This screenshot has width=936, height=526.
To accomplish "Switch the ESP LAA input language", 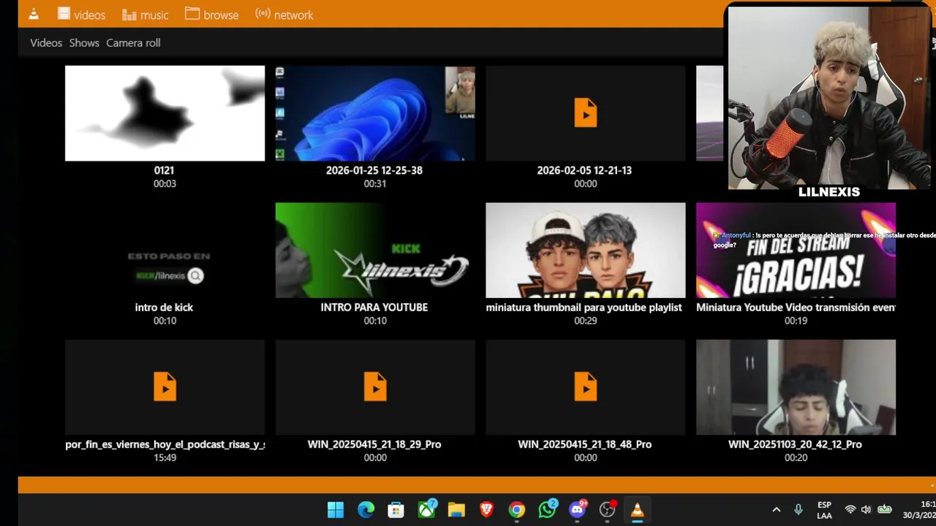I will pyautogui.click(x=824, y=510).
